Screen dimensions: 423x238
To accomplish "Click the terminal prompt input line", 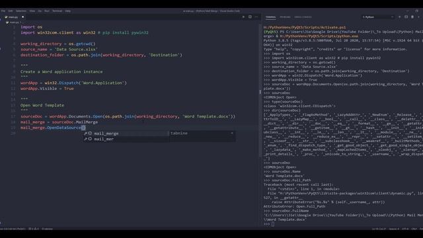I will point(273,224).
